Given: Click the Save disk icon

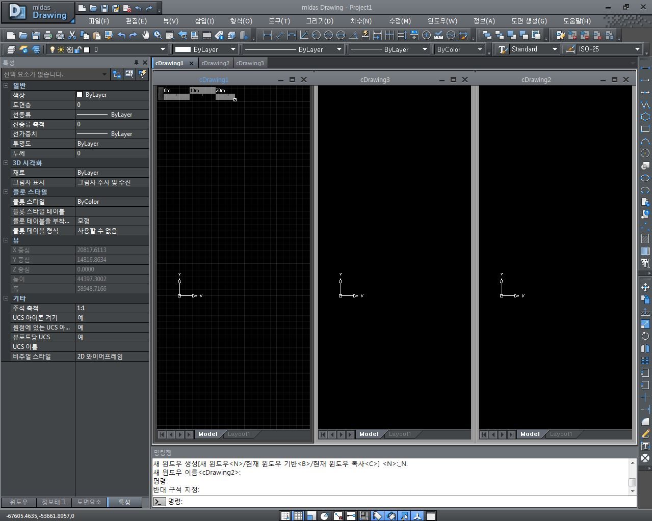Looking at the screenshot, I should (35, 35).
